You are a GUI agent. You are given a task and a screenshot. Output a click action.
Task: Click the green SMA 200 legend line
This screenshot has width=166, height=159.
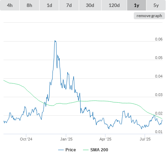86,150
